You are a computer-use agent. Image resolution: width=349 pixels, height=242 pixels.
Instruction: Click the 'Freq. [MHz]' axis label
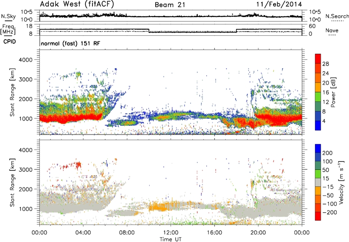pos(8,29)
